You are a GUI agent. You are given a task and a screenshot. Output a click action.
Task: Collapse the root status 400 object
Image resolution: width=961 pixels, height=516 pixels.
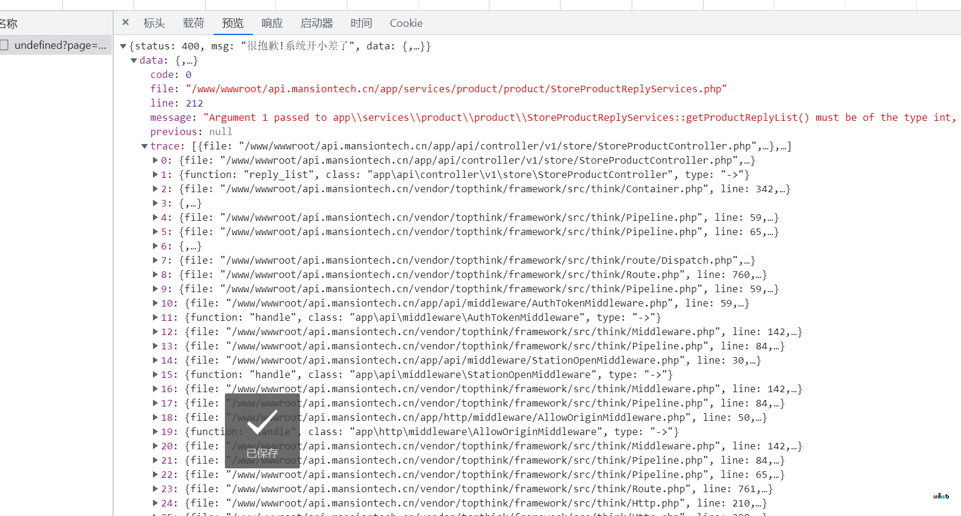123,46
